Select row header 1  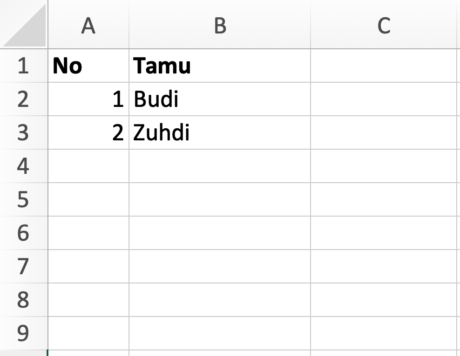click(23, 65)
